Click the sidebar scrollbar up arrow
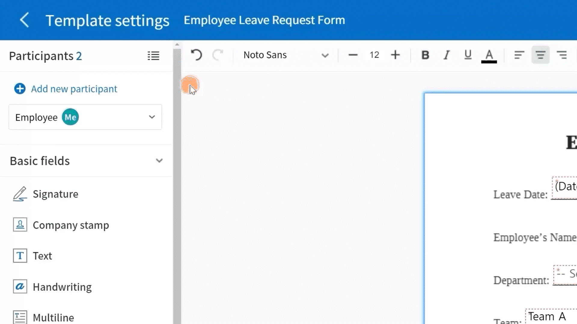This screenshot has width=577, height=324. (177, 44)
